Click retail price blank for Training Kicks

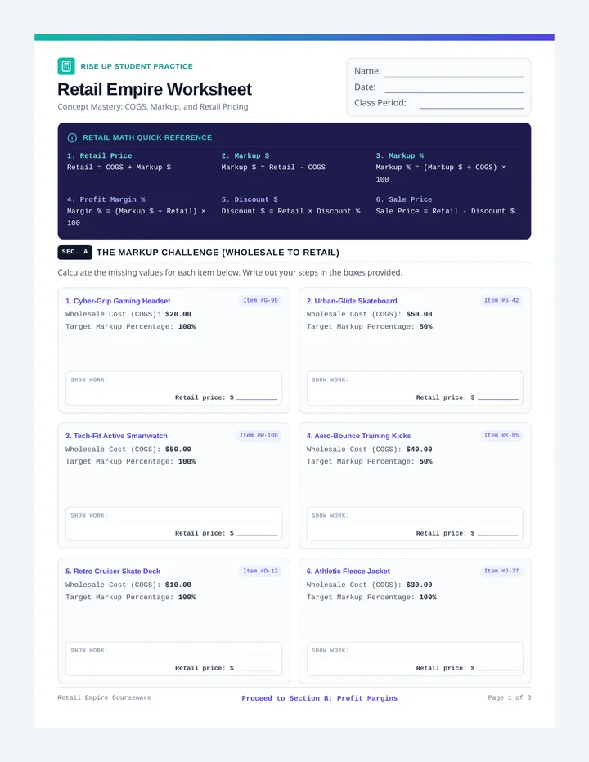498,532
